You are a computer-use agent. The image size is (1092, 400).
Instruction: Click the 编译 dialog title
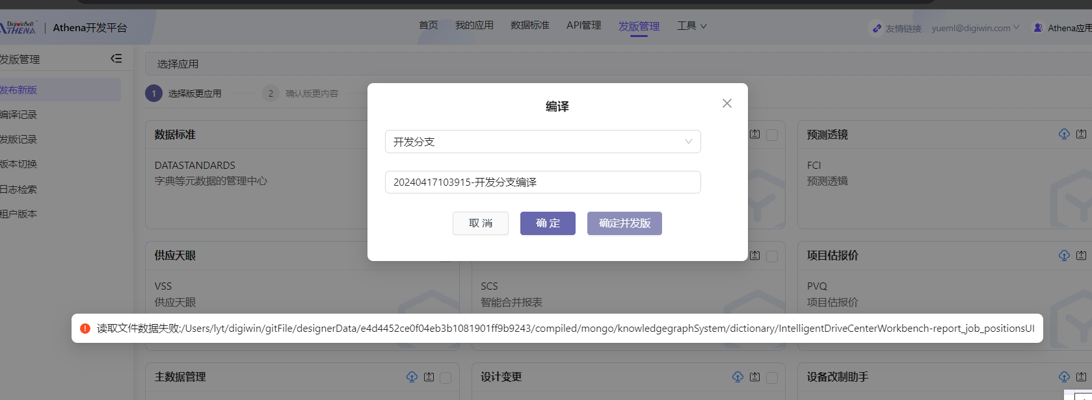(x=557, y=106)
